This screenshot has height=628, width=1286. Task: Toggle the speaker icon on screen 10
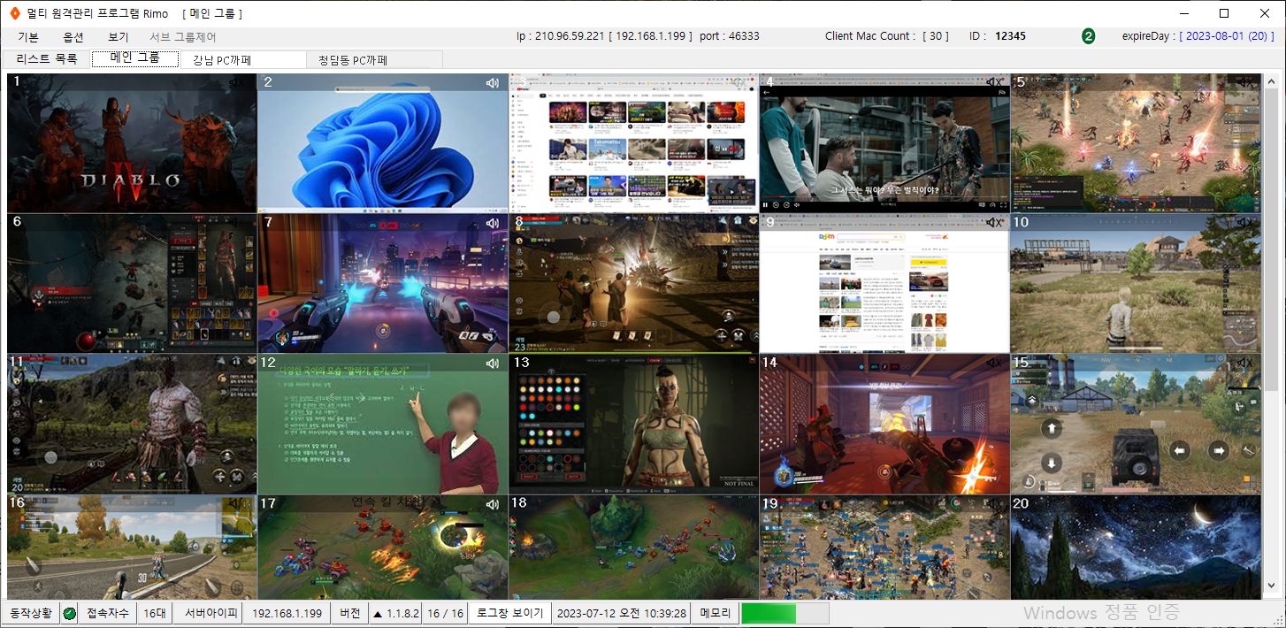coord(1245,223)
